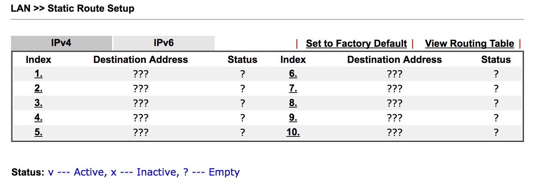
Task: Click the LAN >> Static Route Setup heading
Action: click(x=73, y=9)
